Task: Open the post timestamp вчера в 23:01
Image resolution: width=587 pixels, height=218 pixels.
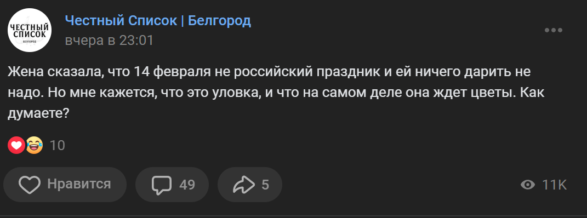Action: pyautogui.click(x=109, y=41)
